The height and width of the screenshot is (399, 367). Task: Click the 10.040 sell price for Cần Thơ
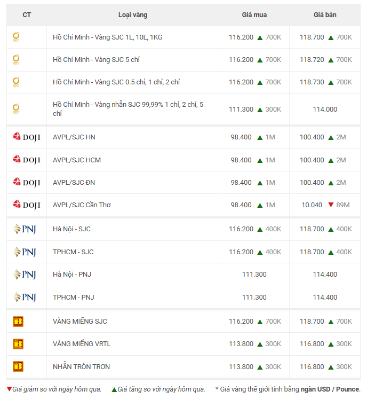coord(312,205)
